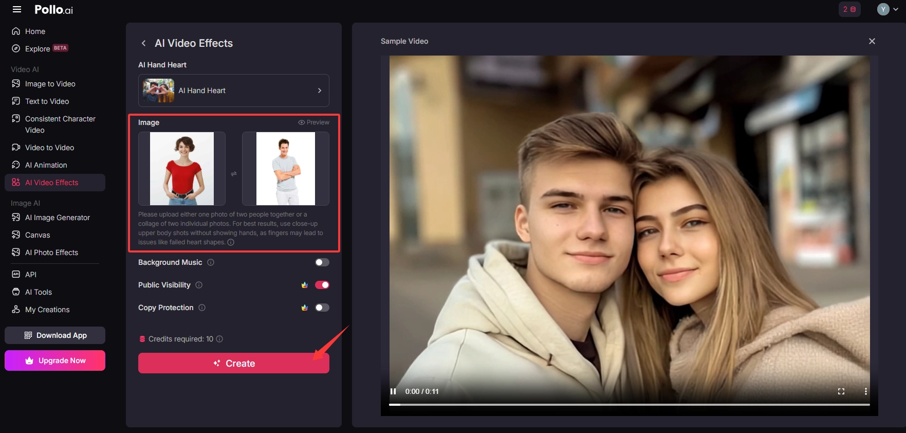Click the crown icon beside Copy Protection
The height and width of the screenshot is (433, 906).
(305, 308)
